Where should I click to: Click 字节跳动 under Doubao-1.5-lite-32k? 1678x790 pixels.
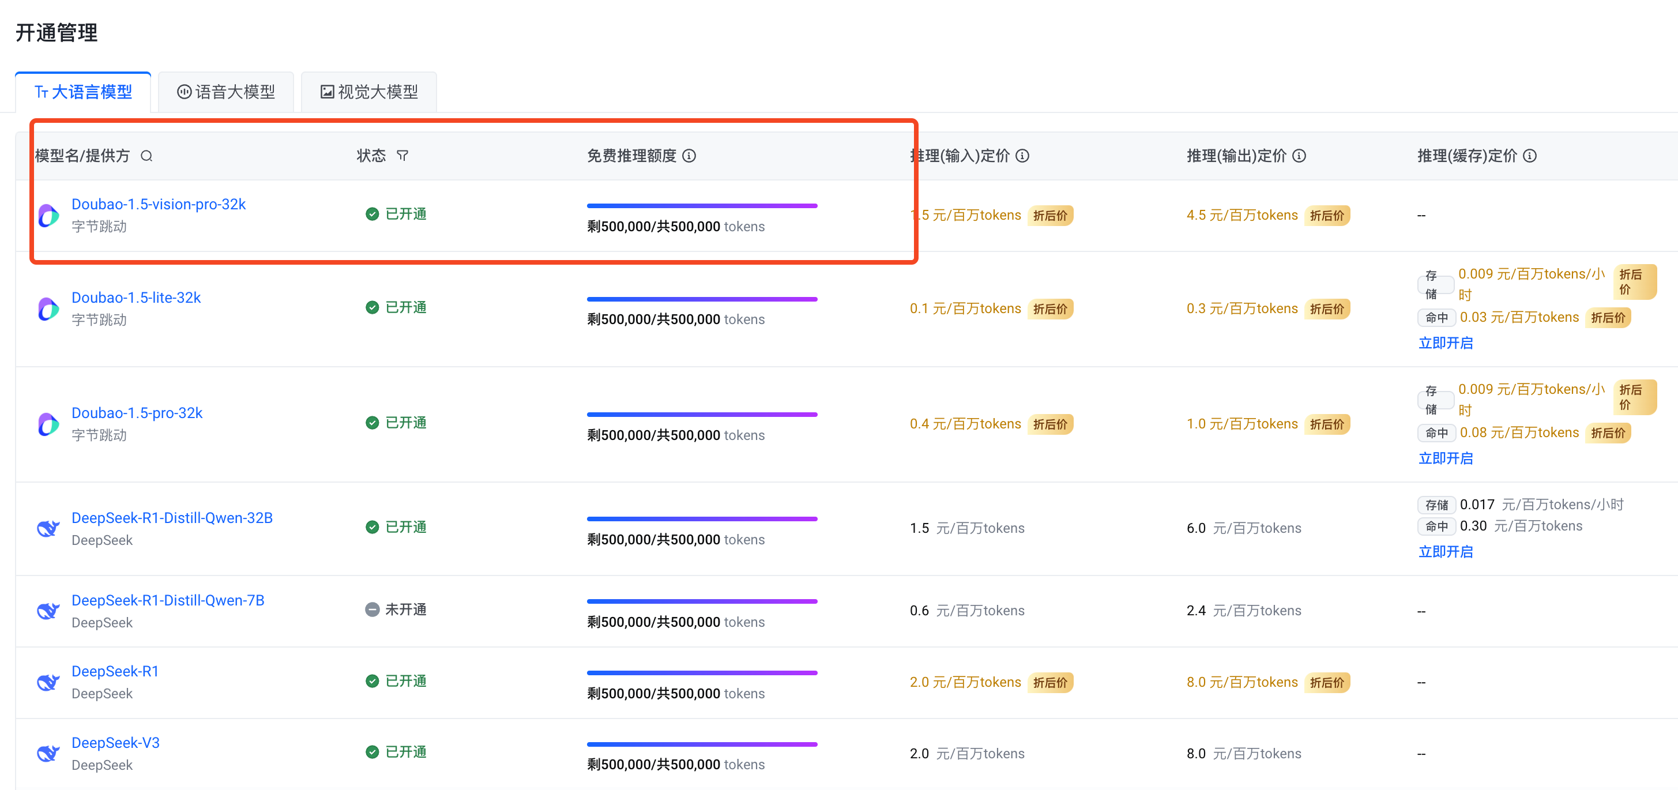click(x=99, y=320)
